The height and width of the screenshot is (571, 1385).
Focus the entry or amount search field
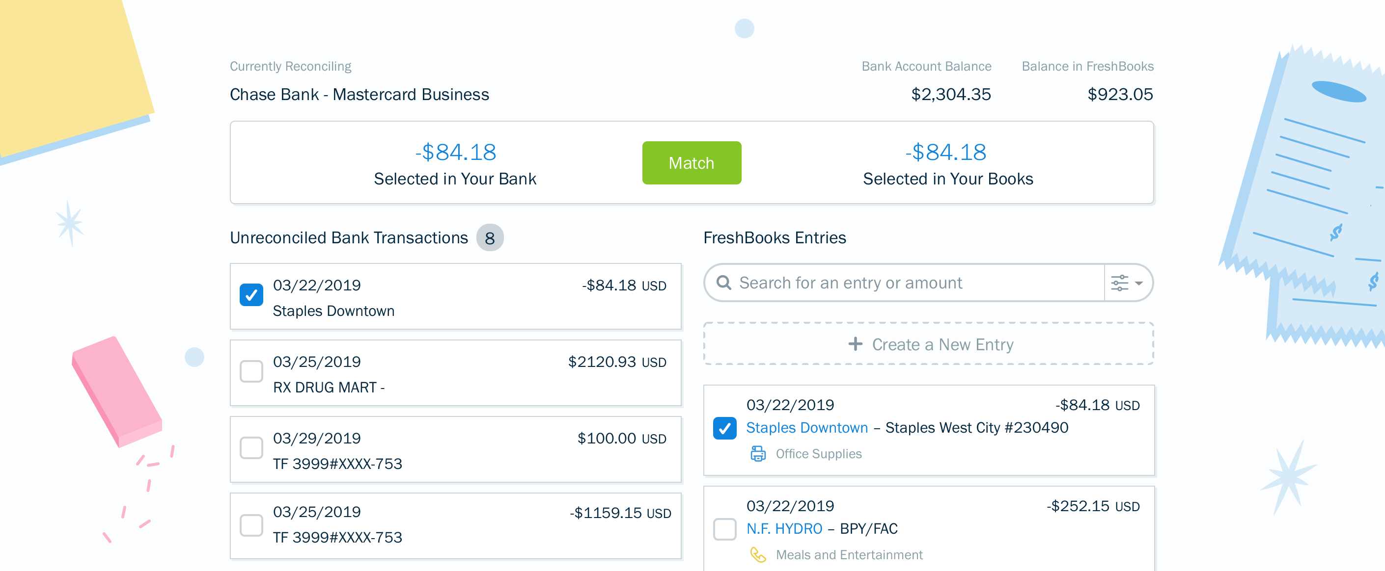(914, 283)
